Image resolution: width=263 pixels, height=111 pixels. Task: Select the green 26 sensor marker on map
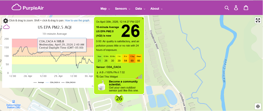[119, 98]
